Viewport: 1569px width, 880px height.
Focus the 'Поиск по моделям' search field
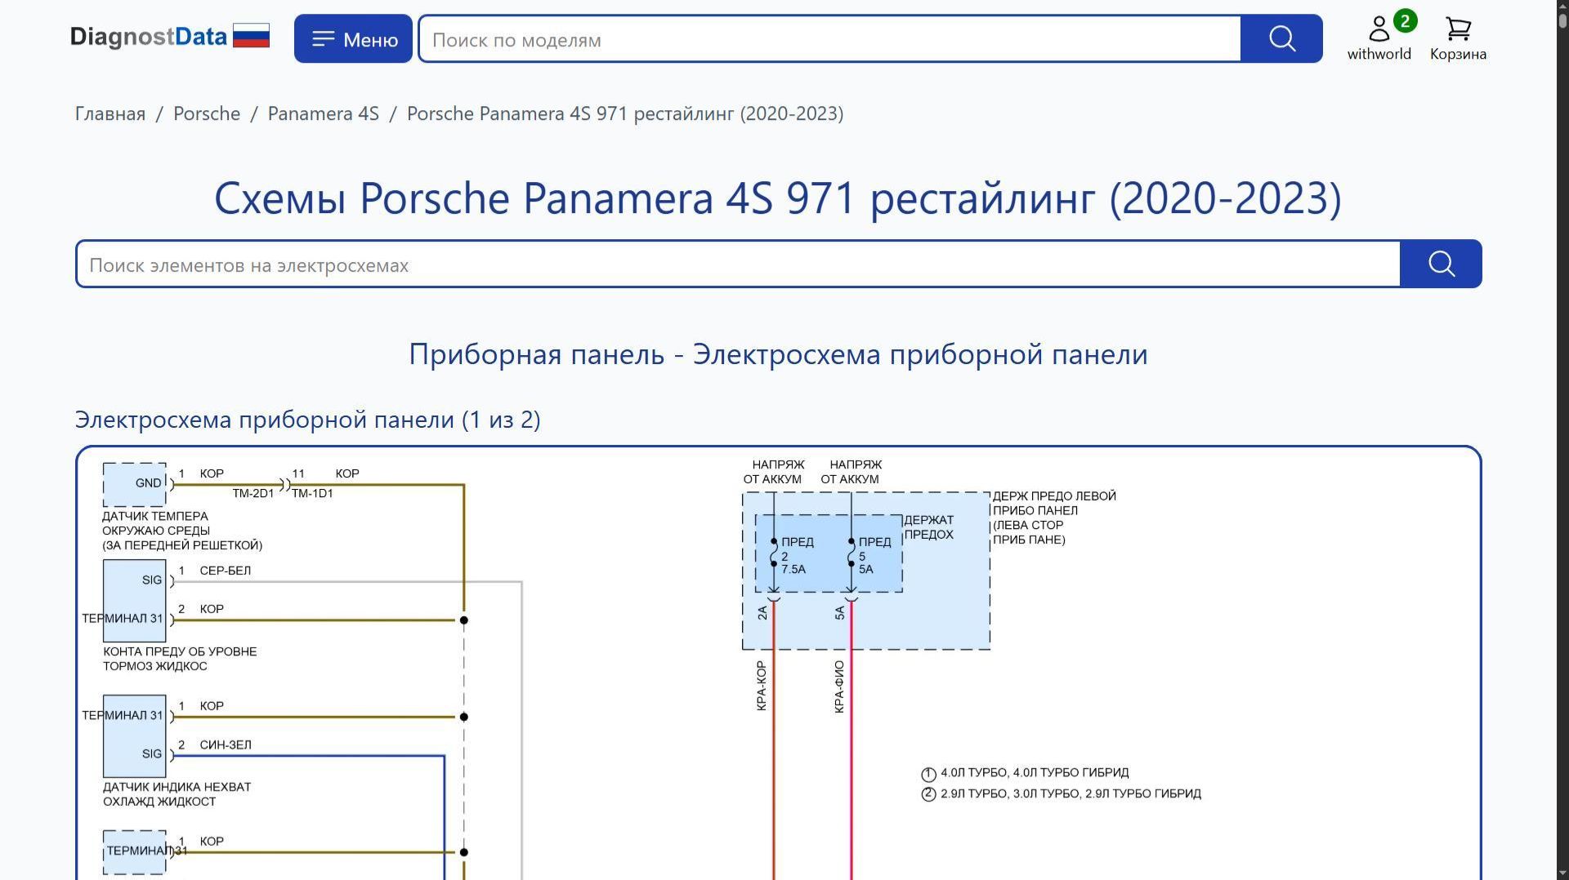pos(829,39)
